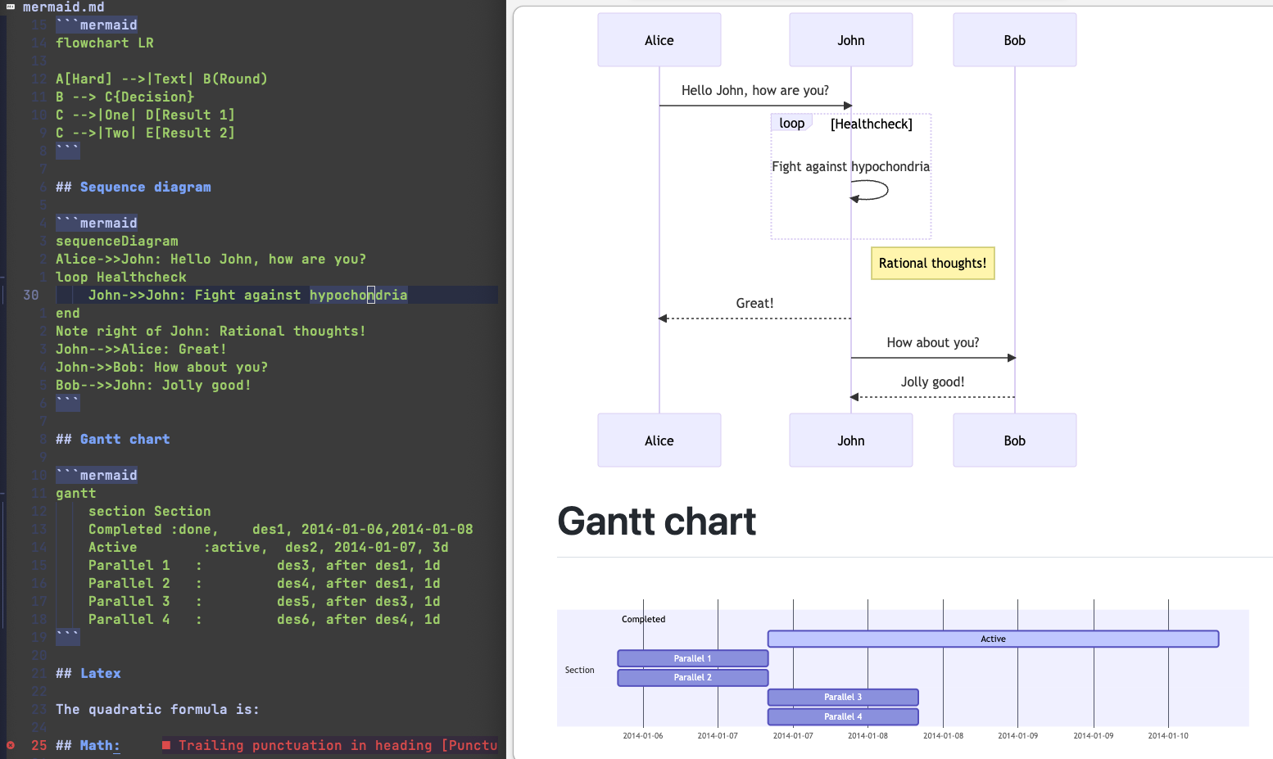The height and width of the screenshot is (759, 1273).
Task: Click the '[Healthcheck]' label in the preview
Action: 872,124
